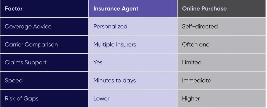Select the Risk of Gaps row label

(x=22, y=99)
